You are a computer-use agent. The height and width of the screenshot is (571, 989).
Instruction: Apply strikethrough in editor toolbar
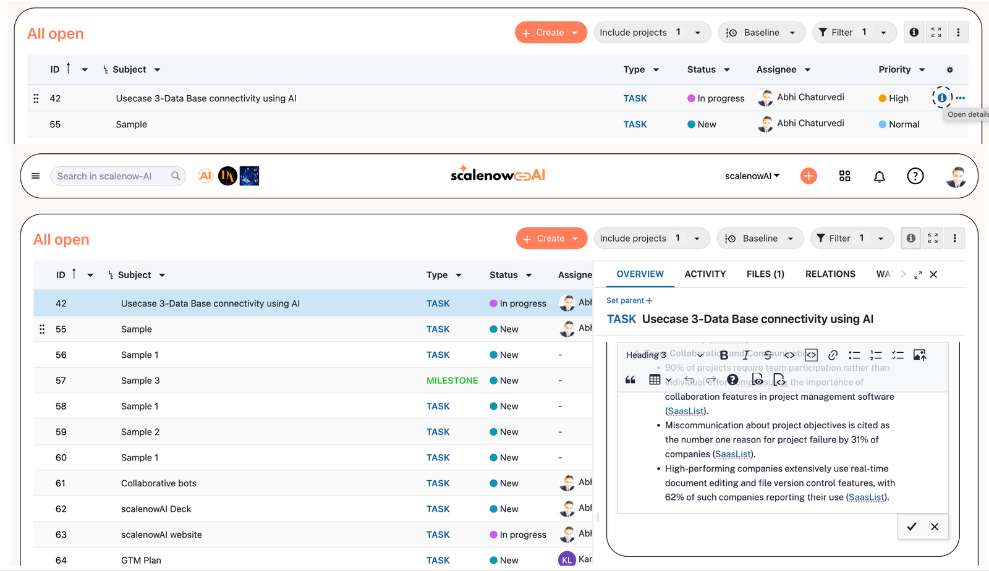click(x=768, y=355)
